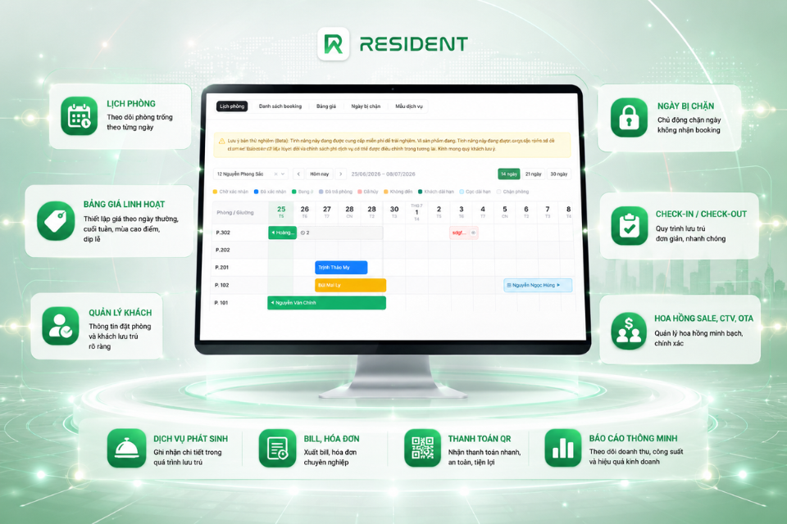Screen dimensions: 787x524
Task: Click the Đã trả phòng legend label
Action: pos(339,192)
